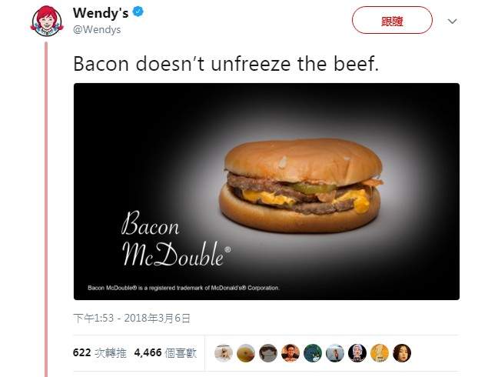Open the dark green cartoon liker avatar
Viewport: 488px width, 377px height.
click(x=313, y=353)
